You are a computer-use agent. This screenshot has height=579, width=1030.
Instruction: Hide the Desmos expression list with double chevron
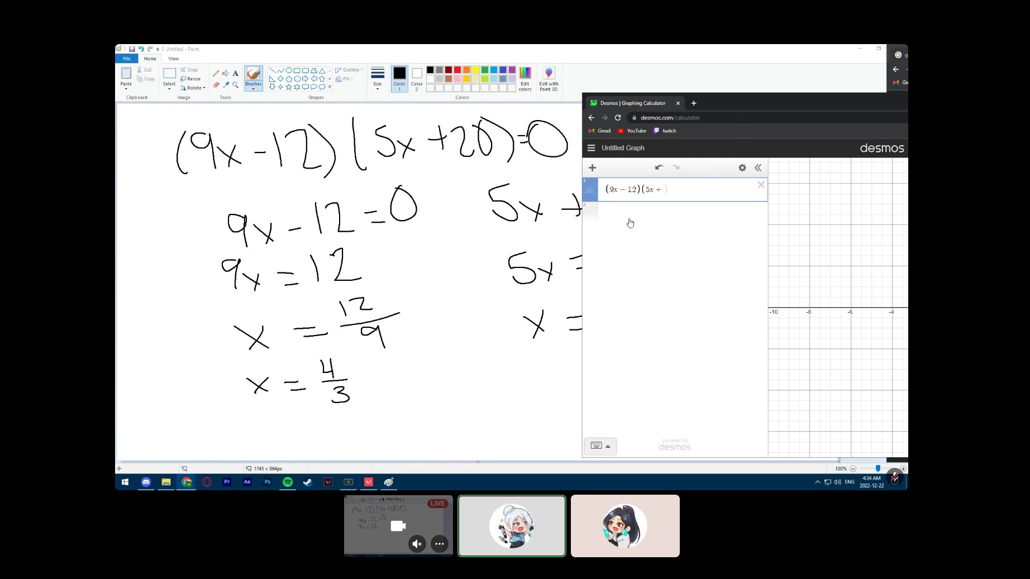758,168
